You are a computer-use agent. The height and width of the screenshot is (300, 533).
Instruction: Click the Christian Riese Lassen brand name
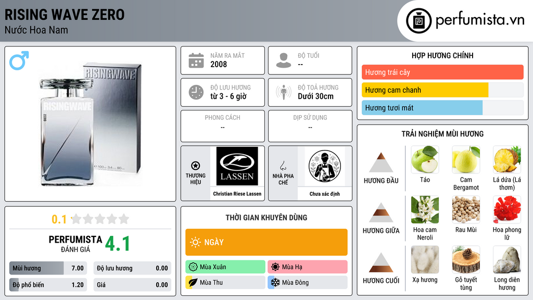[x=237, y=194]
